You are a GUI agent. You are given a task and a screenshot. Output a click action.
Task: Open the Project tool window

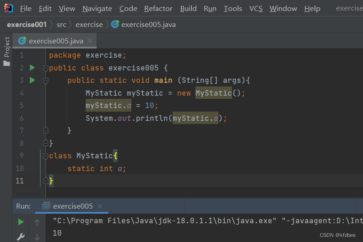[x=6, y=51]
